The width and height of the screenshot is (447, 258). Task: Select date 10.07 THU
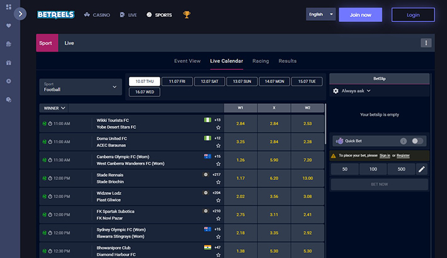[x=145, y=82]
